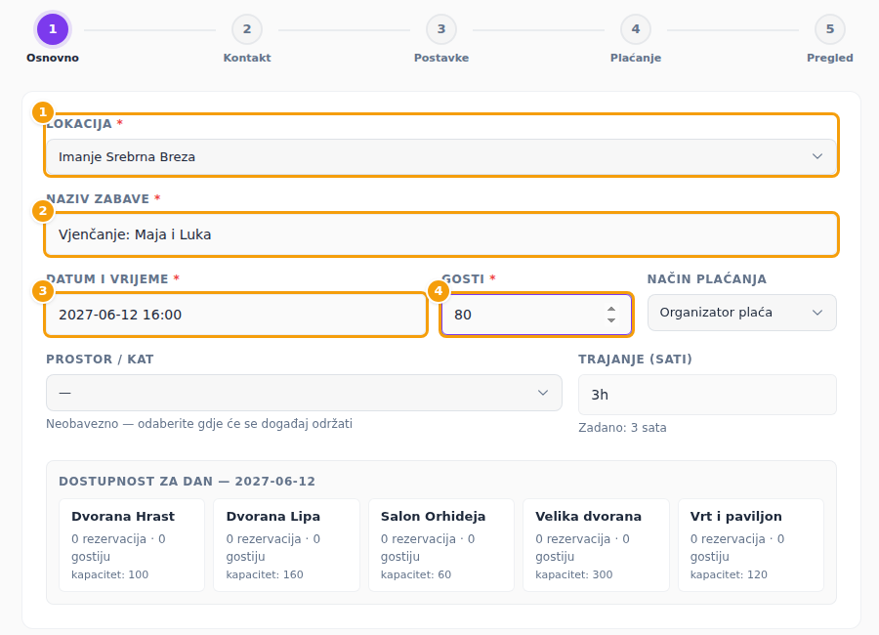Click the step 1 Osnovno circle
This screenshot has width=879, height=635.
tap(53, 29)
